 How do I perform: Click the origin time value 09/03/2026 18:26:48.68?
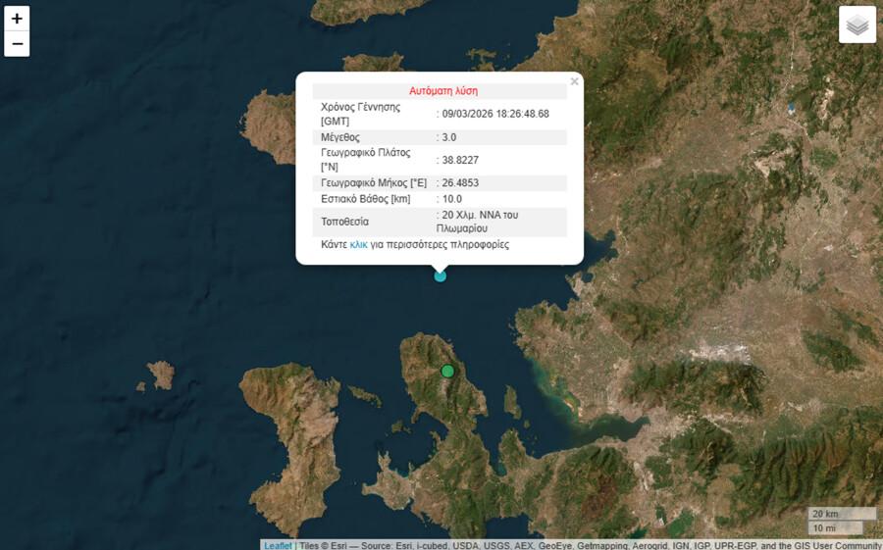(x=495, y=114)
